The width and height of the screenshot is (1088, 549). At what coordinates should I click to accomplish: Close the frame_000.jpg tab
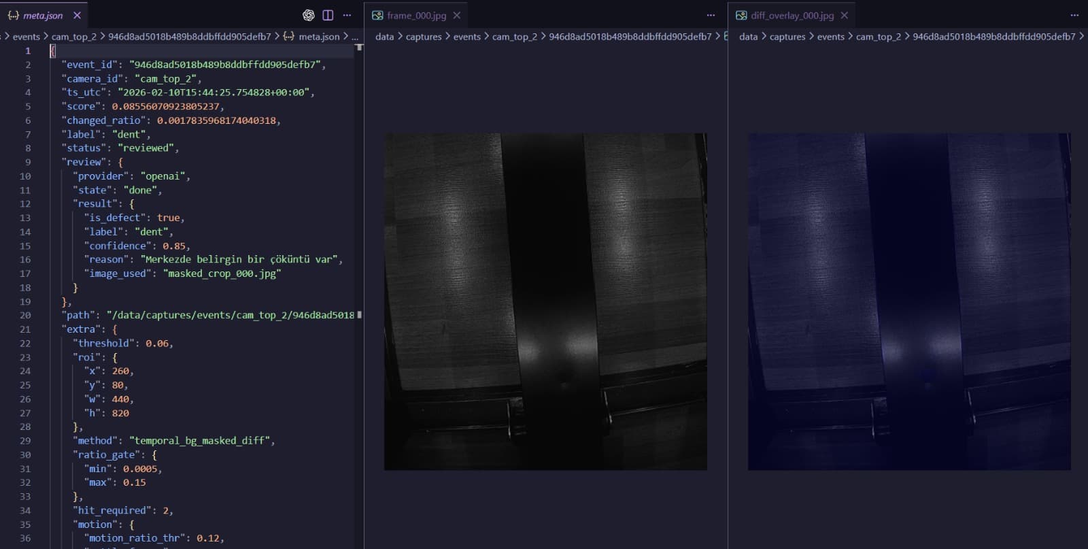pyautogui.click(x=457, y=15)
